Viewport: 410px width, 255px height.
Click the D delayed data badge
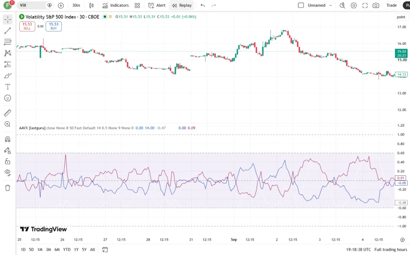111,17
